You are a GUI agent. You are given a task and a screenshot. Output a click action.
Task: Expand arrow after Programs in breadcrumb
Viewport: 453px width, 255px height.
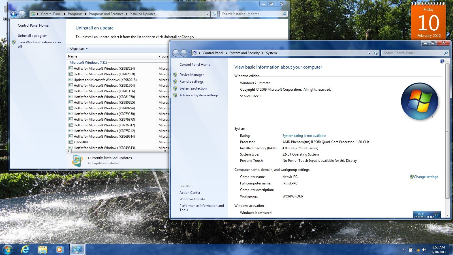point(86,14)
